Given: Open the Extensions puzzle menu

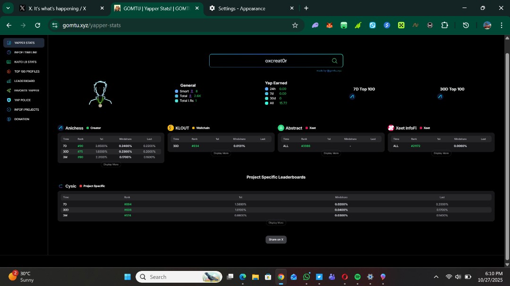Looking at the screenshot, I should (x=445, y=25).
